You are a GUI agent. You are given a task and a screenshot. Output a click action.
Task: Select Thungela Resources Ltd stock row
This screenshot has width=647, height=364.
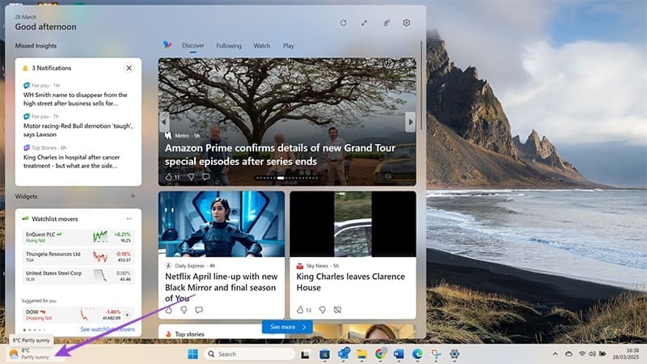click(78, 256)
